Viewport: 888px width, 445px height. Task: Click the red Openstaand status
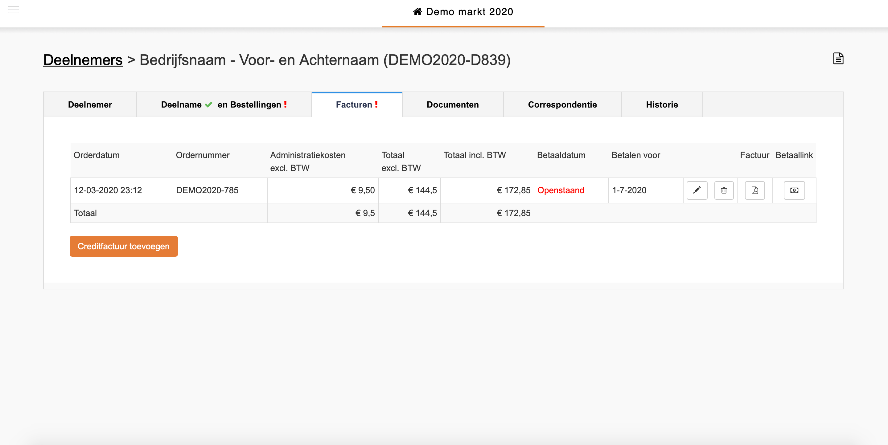561,190
